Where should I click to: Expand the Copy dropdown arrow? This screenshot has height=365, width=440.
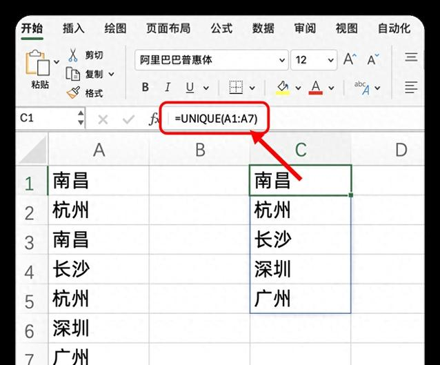click(x=112, y=74)
